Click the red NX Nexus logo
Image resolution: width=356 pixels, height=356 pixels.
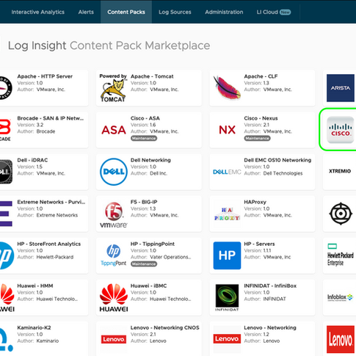coord(227,130)
